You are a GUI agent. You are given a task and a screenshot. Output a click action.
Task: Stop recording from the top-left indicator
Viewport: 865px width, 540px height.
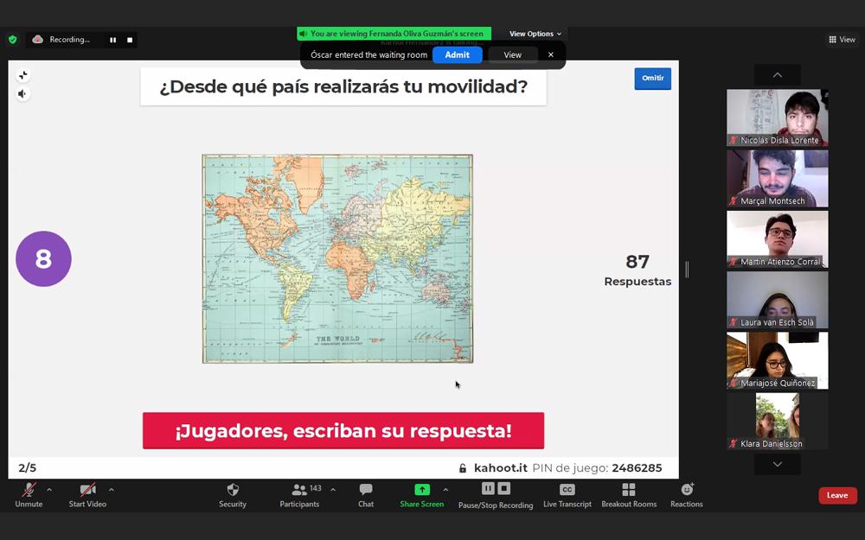coord(130,40)
